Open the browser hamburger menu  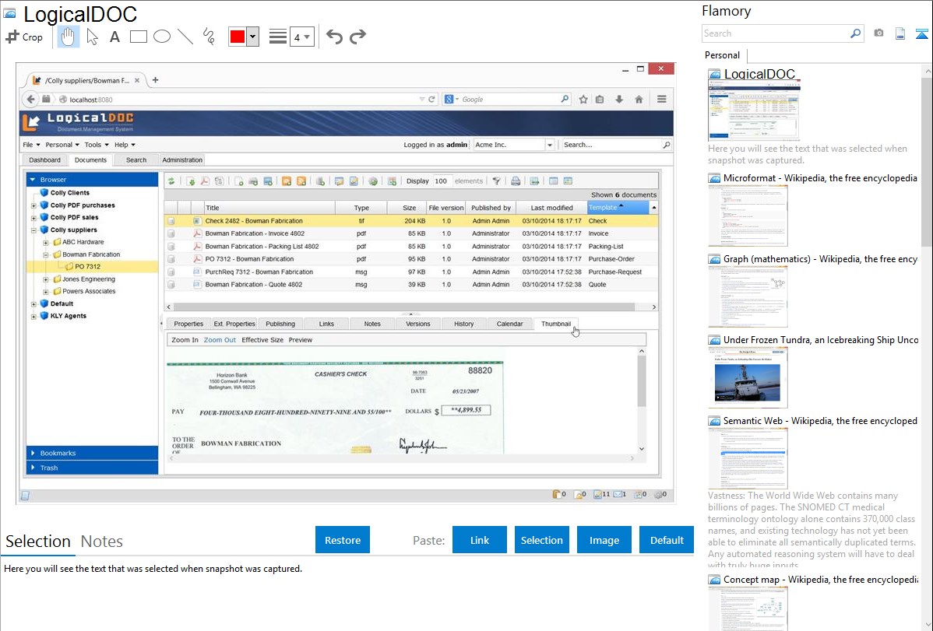click(662, 100)
